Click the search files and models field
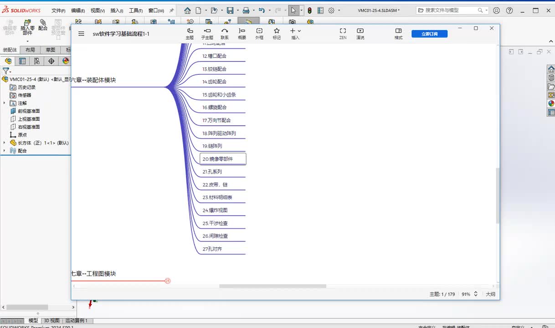This screenshot has width=555, height=328. pos(449,10)
